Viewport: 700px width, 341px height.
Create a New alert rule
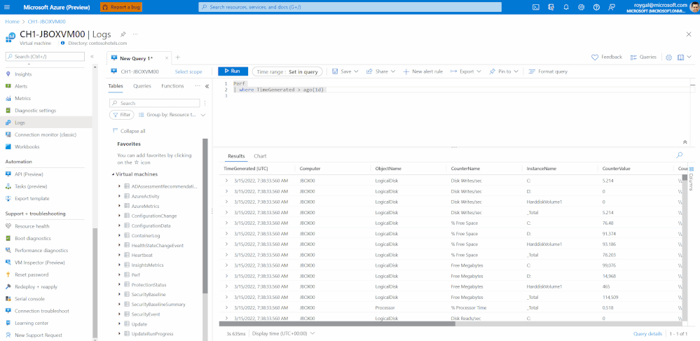[423, 71]
